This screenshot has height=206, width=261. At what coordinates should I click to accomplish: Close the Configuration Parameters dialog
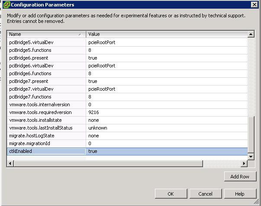254,4
